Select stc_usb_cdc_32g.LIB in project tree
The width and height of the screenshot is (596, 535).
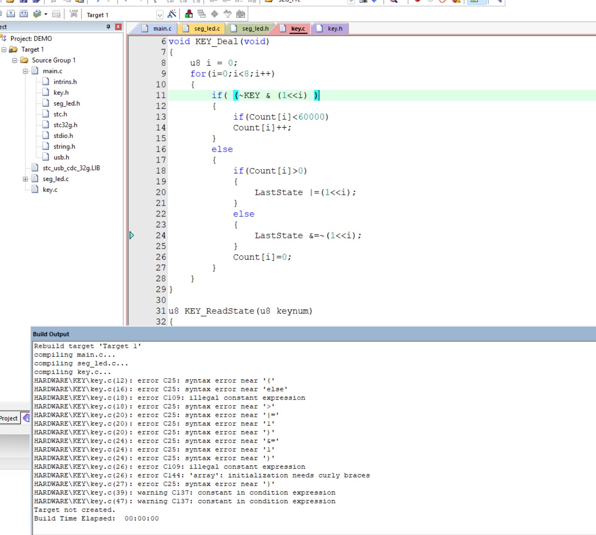pos(71,168)
